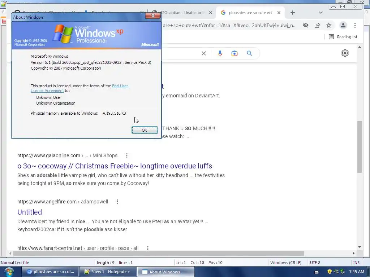Click length : 9 lines : 1 status text
This screenshot has width=370, height=277.
click(x=115, y=263)
